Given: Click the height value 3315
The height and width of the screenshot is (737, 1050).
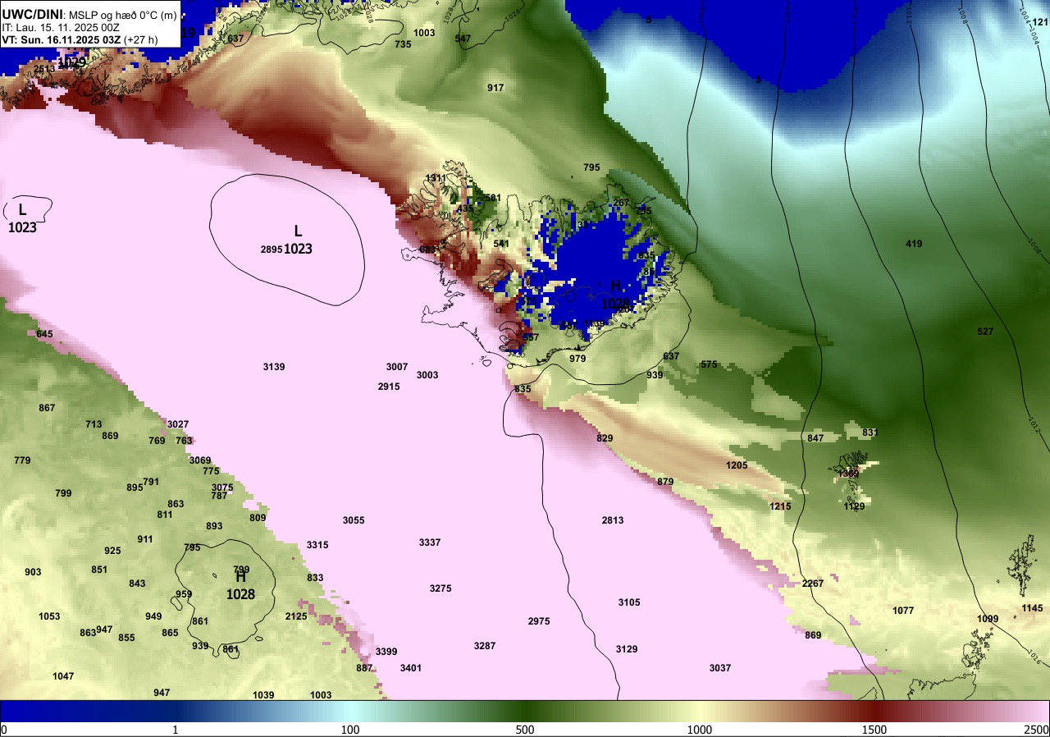Looking at the screenshot, I should click(317, 546).
